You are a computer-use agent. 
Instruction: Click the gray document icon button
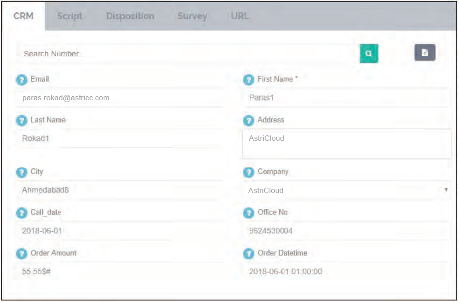[x=425, y=53]
